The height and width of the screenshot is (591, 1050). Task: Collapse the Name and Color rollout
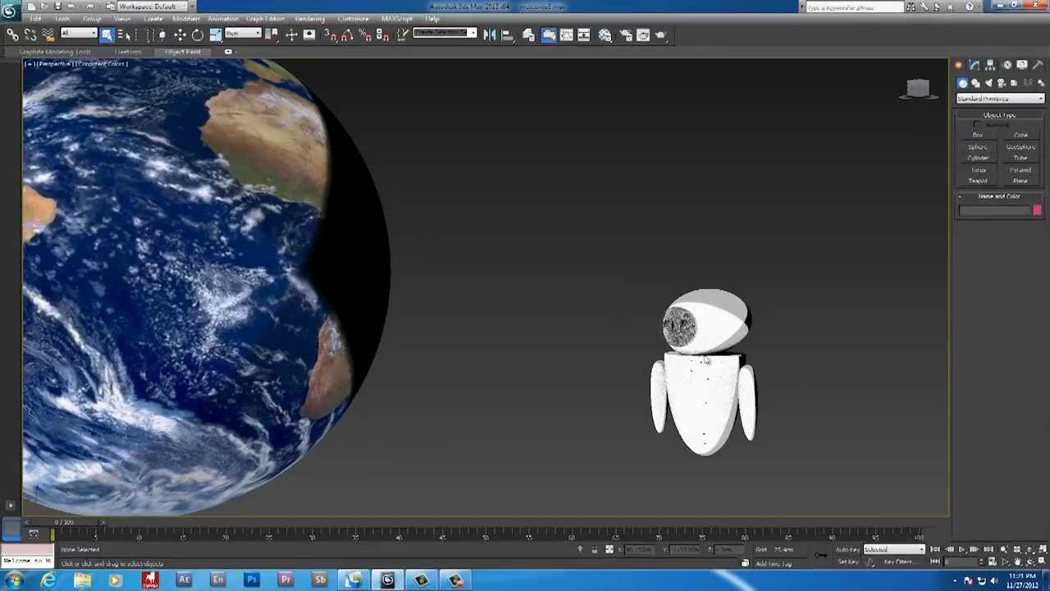(x=999, y=196)
